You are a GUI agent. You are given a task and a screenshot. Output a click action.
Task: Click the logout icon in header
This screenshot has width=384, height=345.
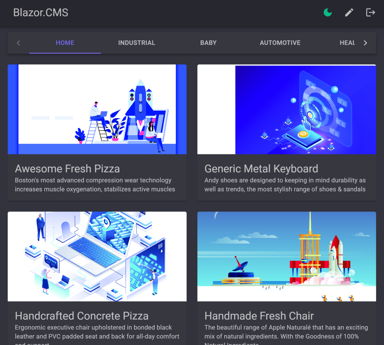tap(370, 13)
